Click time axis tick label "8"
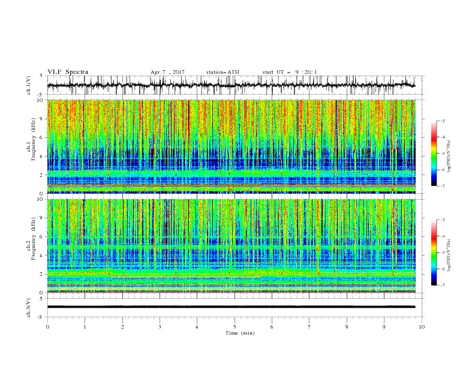This screenshot has width=475, height=367. coord(347,327)
